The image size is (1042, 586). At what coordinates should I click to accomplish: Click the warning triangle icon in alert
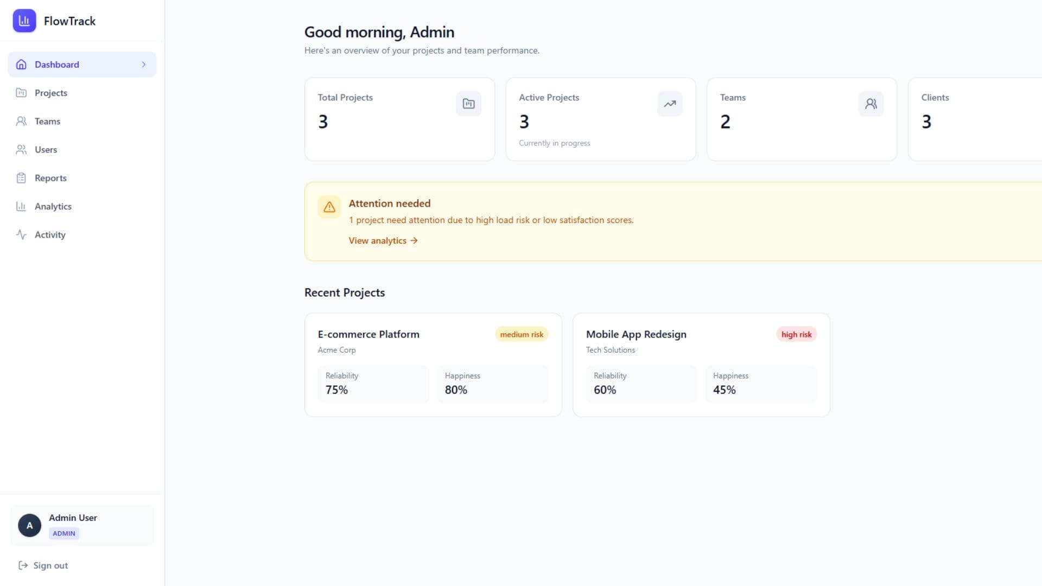click(329, 207)
